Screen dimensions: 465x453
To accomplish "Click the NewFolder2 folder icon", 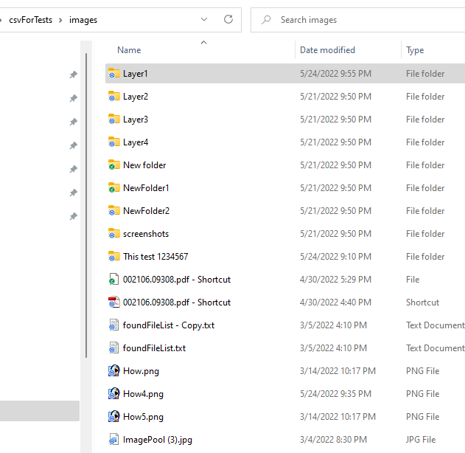I will point(114,210).
